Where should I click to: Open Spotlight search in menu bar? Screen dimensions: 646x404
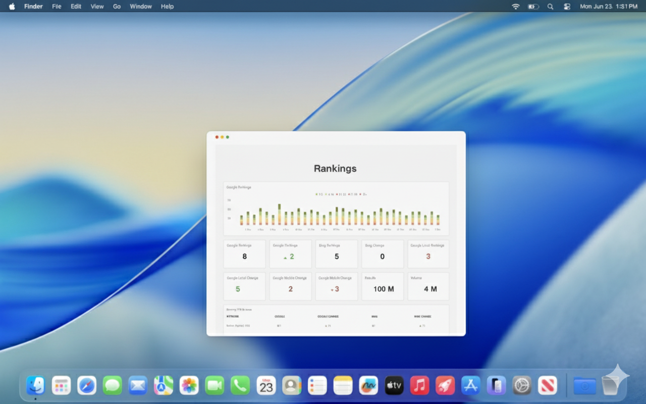coord(550,7)
